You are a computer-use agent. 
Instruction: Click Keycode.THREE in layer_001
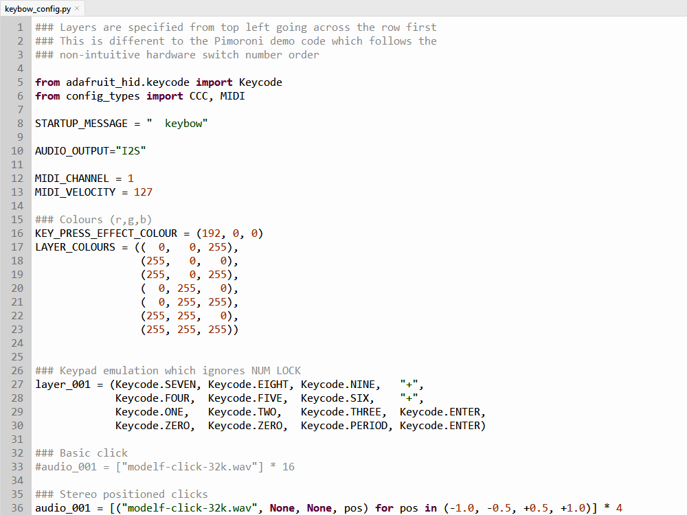click(341, 412)
